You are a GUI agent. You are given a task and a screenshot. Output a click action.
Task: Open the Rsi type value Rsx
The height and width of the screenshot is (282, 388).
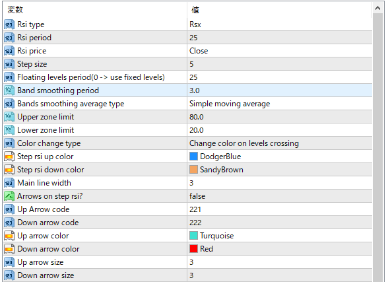point(280,24)
